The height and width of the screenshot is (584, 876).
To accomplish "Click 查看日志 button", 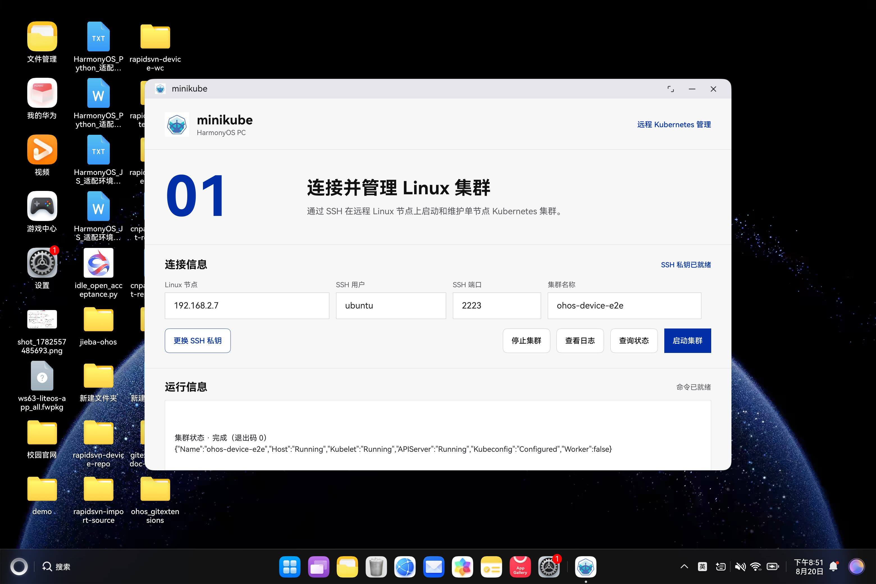I will [580, 341].
